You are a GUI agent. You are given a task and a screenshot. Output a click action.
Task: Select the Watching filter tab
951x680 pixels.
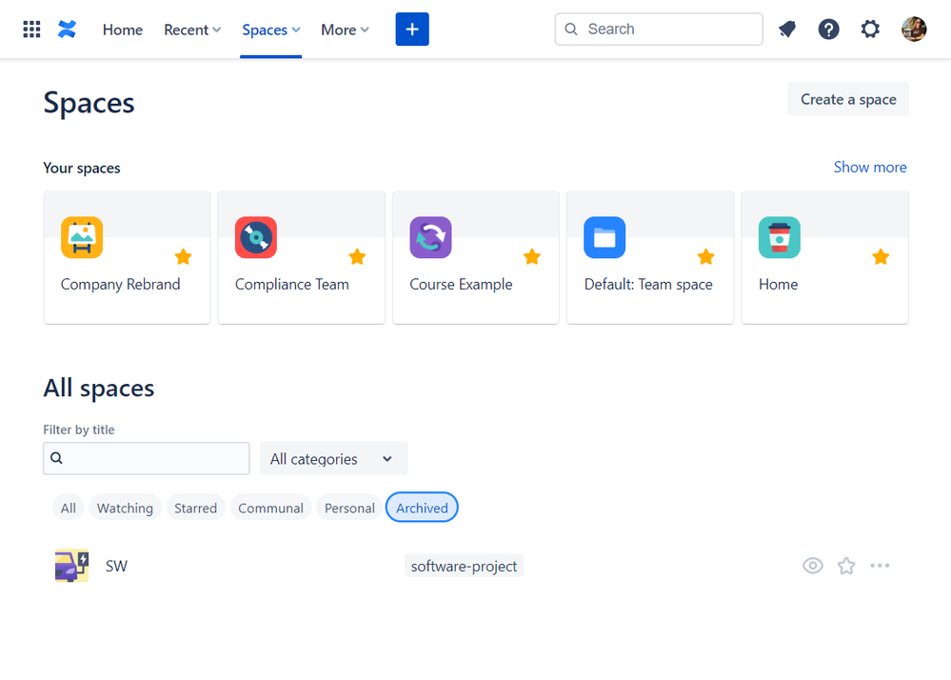pos(125,508)
